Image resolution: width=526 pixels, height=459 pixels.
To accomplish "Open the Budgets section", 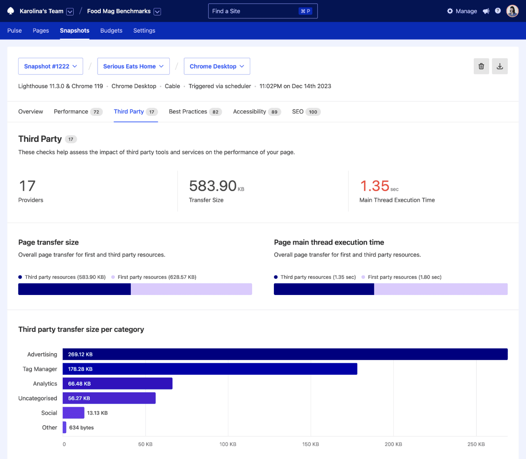I will pyautogui.click(x=111, y=30).
